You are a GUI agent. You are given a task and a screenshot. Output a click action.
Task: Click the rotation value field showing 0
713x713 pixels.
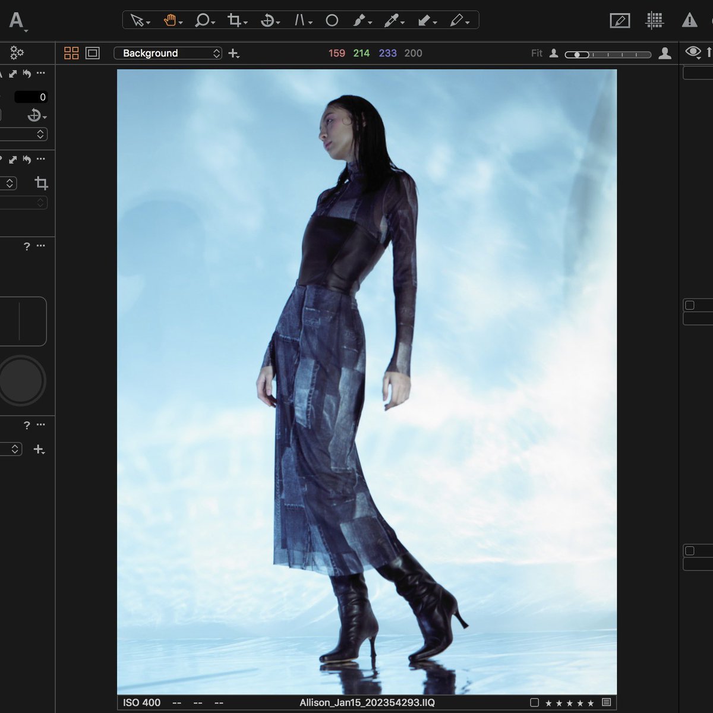[x=31, y=97]
